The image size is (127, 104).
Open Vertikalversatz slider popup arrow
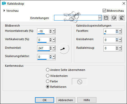pos(54,40)
